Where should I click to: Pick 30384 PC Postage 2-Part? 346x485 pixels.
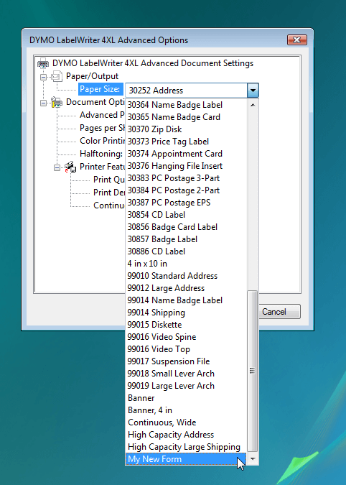pyautogui.click(x=186, y=190)
